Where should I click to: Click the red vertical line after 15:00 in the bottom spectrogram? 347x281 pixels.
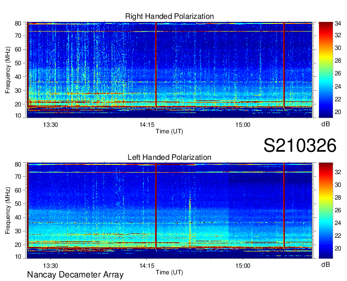284,205
